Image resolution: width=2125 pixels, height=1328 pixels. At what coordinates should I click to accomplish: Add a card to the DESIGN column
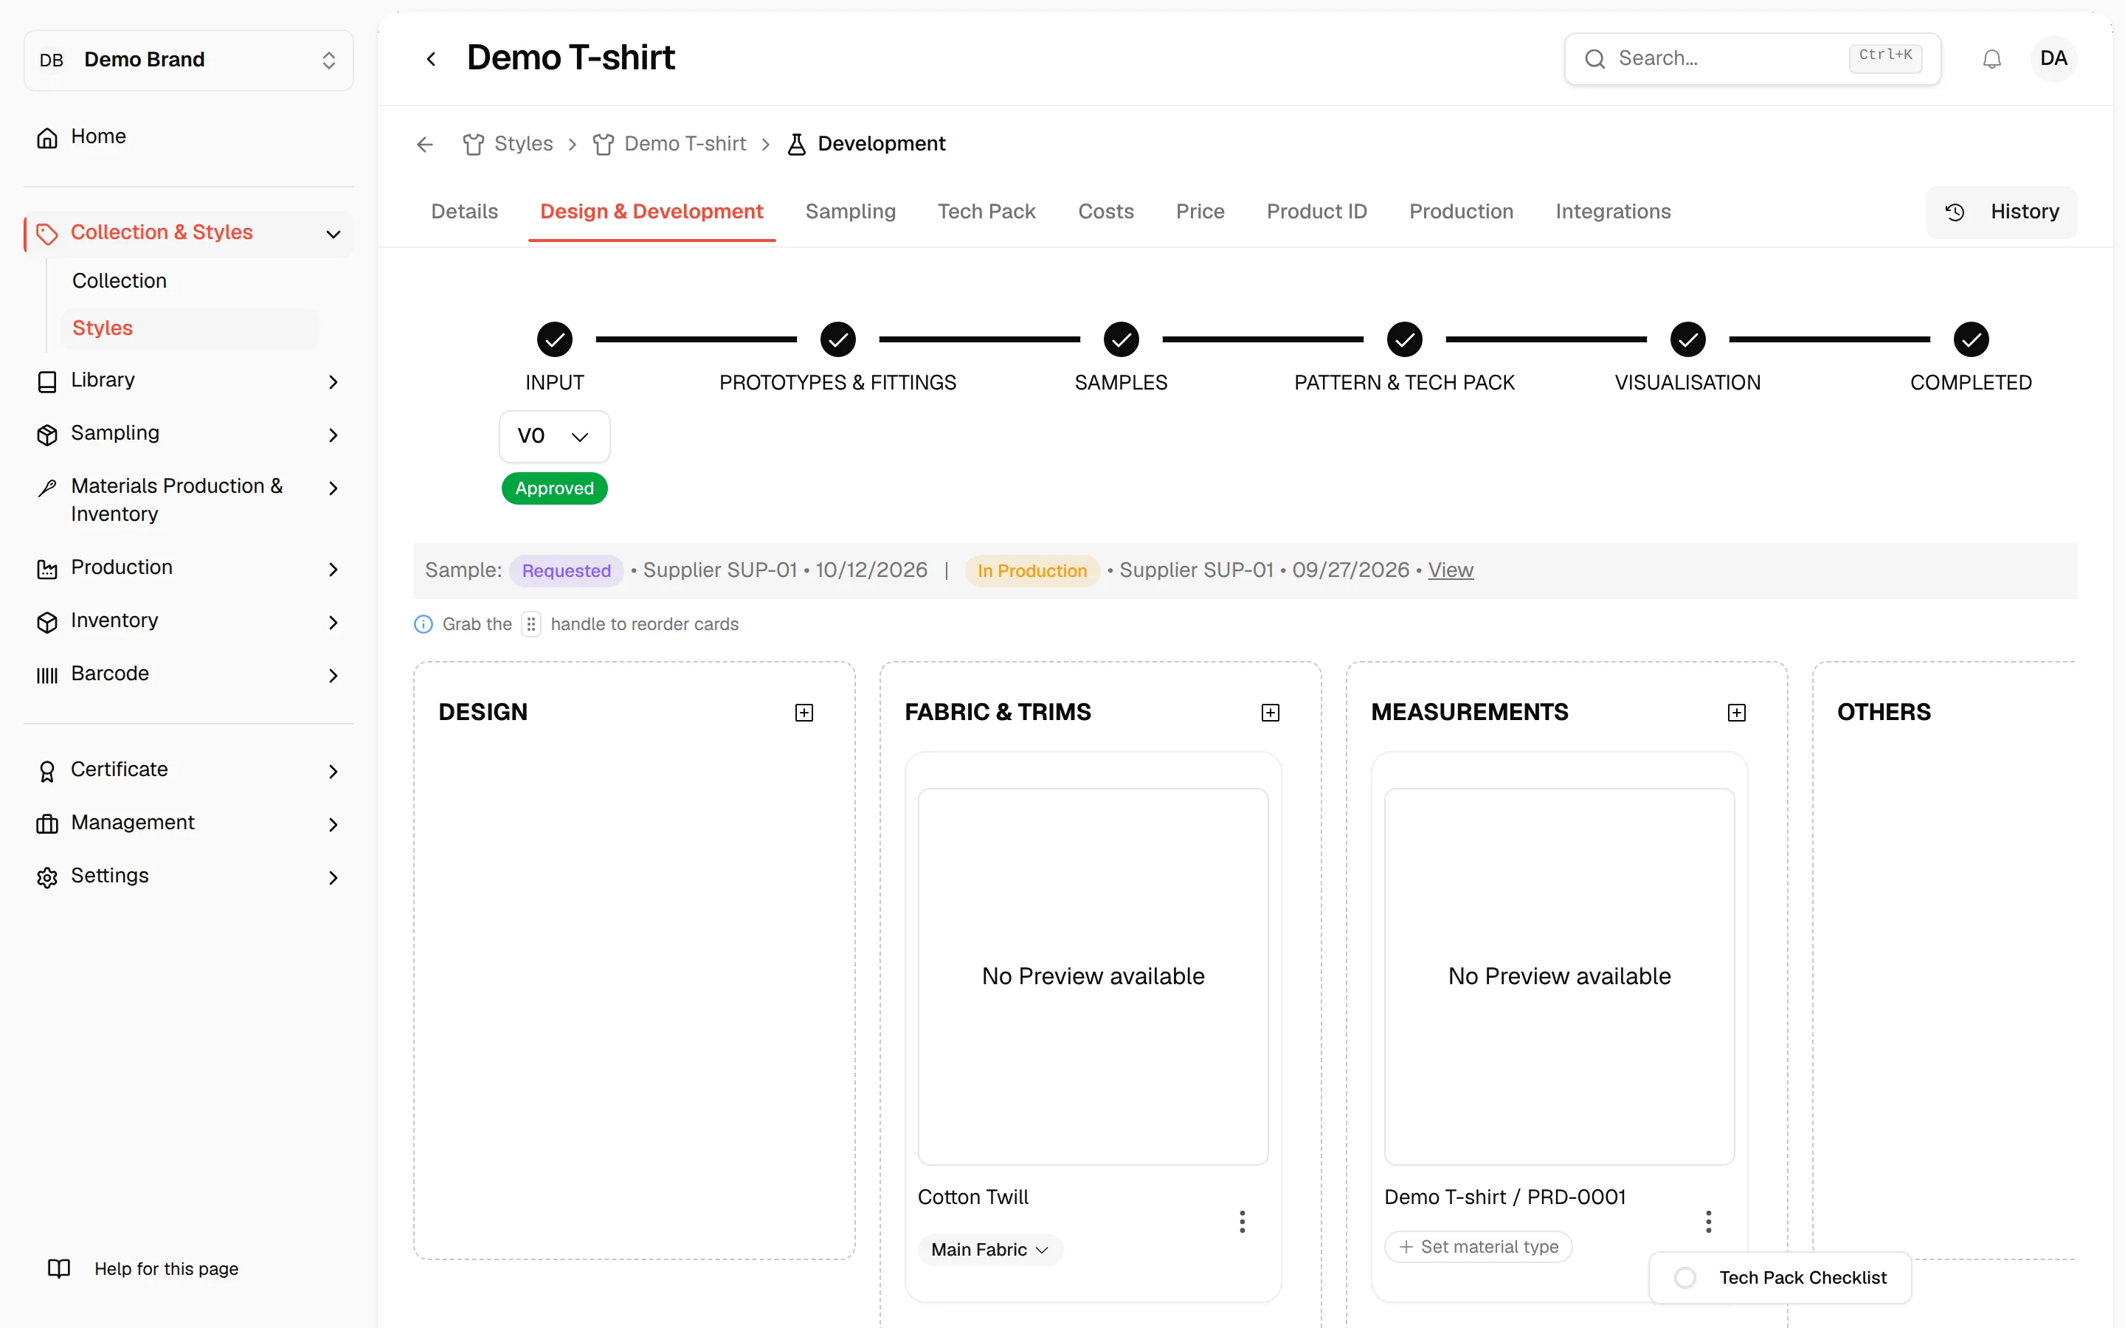click(804, 712)
